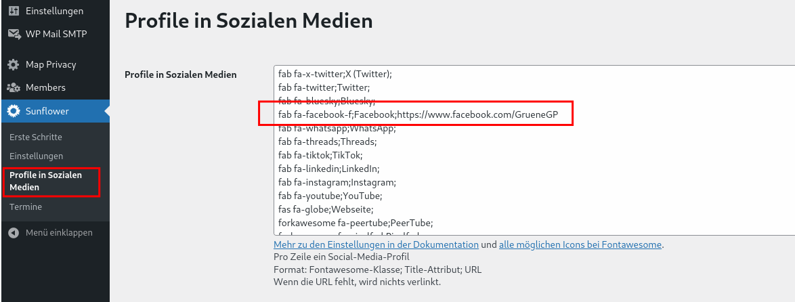Click the Einstellungen sliders icon in sidebar
This screenshot has width=795, height=302.
click(14, 11)
